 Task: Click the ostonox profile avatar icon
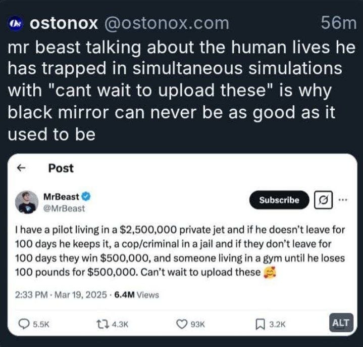15,24
